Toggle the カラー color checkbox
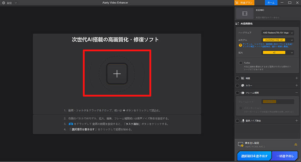 [237, 86]
